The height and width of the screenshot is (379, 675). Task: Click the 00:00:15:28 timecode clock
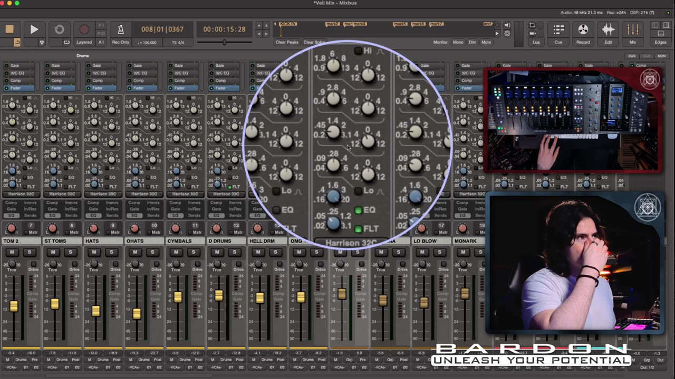coord(224,29)
